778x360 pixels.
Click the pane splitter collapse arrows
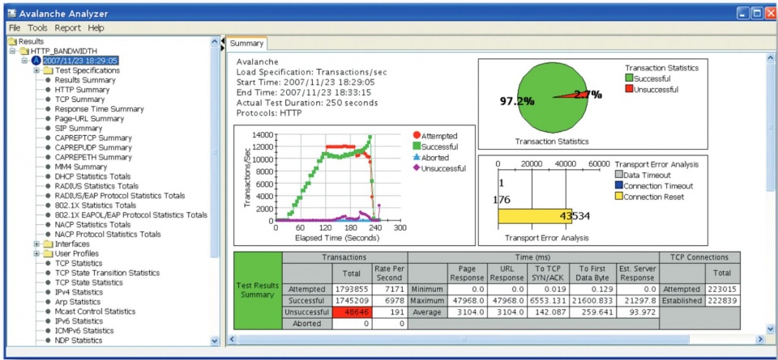click(223, 44)
